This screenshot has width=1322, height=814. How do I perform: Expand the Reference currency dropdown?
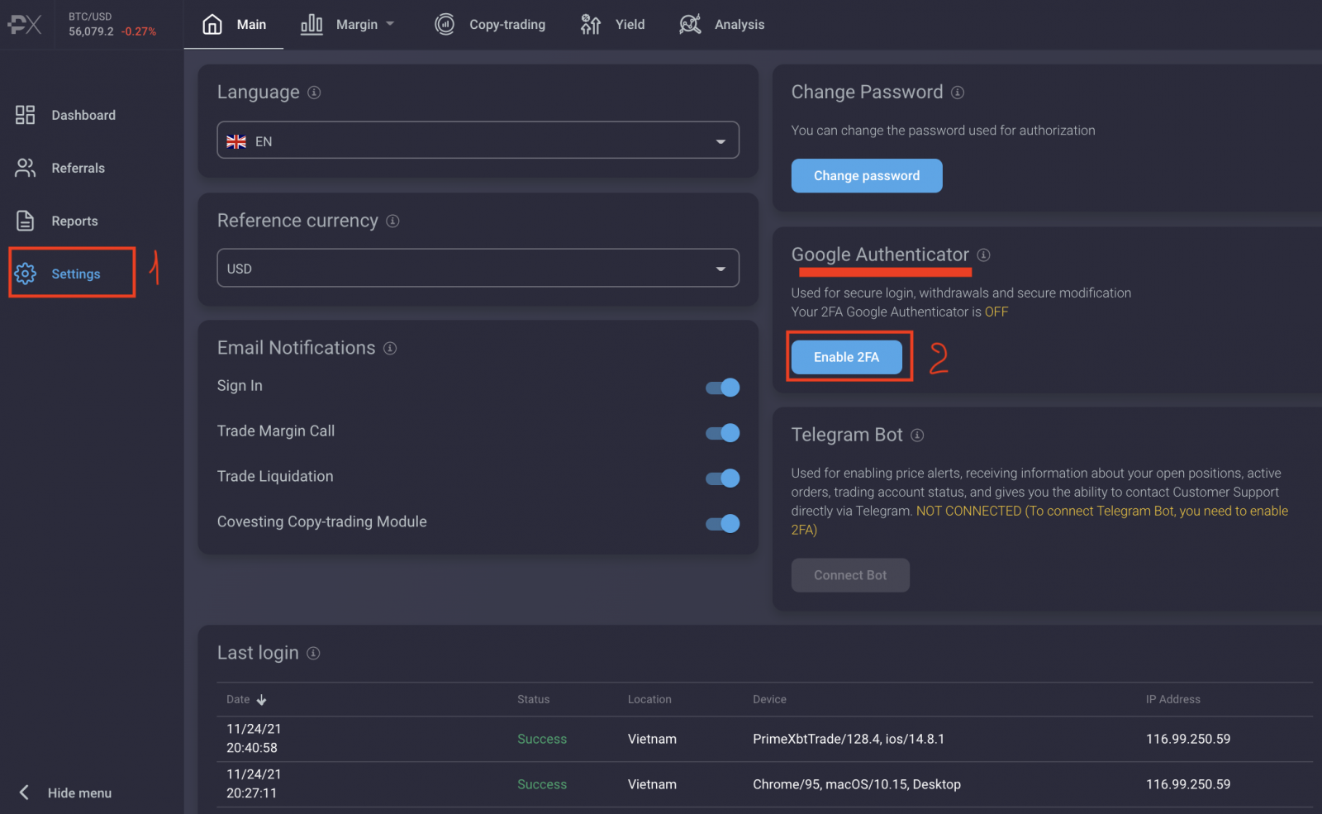(x=478, y=268)
